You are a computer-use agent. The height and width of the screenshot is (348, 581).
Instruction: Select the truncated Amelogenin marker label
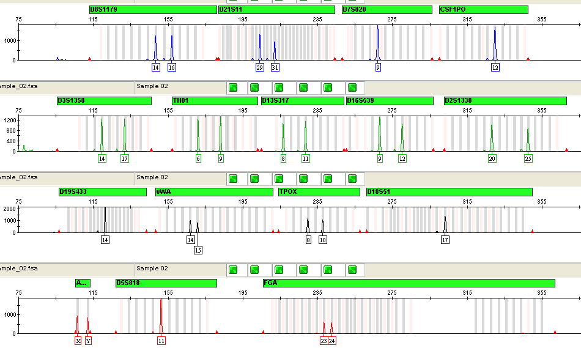pos(82,283)
